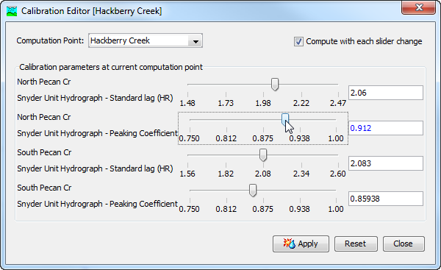
Task: Click the Computation Point label
Action: [x=50, y=40]
